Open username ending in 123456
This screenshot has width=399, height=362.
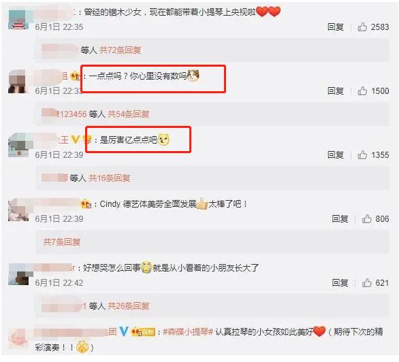[x=65, y=114]
